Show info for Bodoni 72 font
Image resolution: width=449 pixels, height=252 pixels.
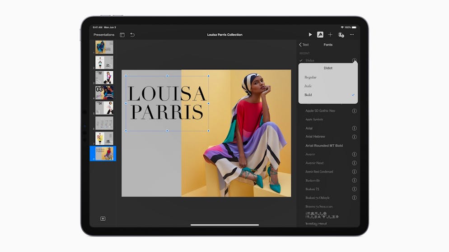(354, 189)
